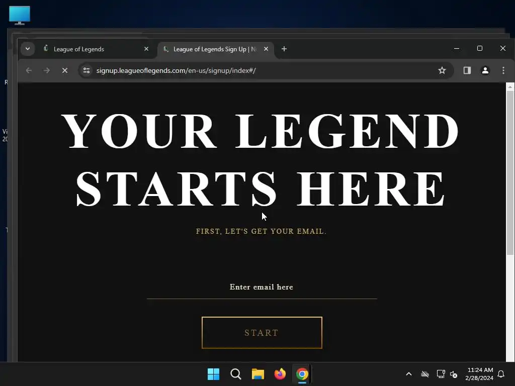
Task: Minimize the Chrome window
Action: [x=457, y=49]
